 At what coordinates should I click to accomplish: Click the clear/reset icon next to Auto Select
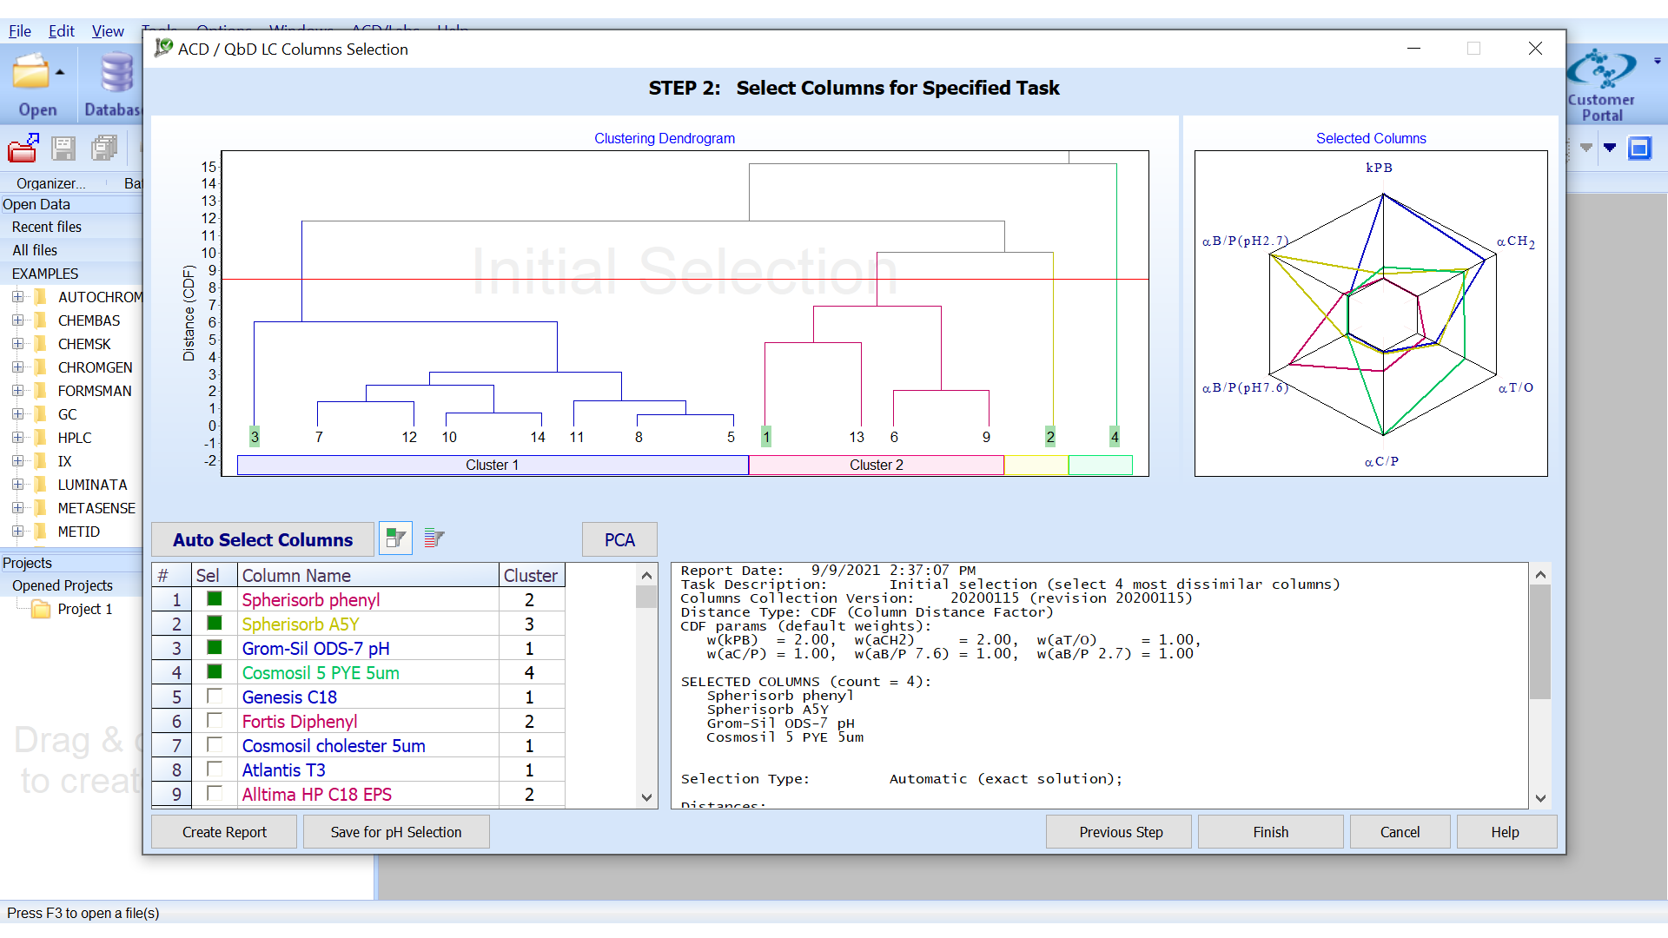coord(433,538)
